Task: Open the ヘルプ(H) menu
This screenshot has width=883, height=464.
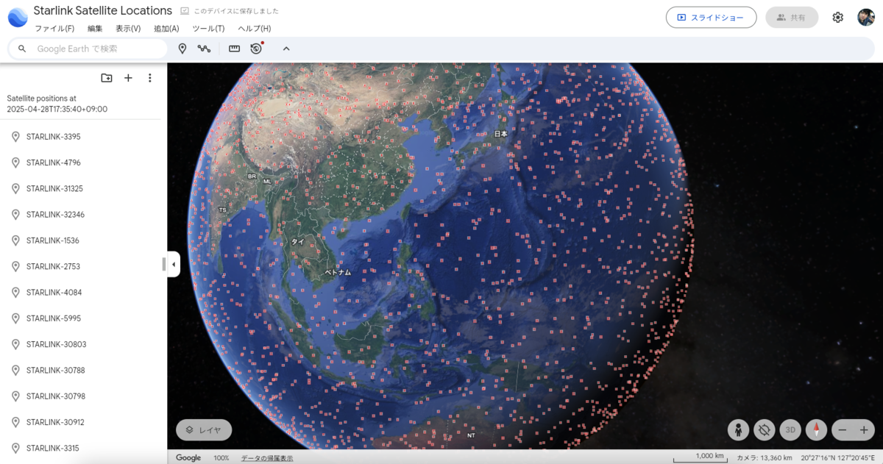Action: pos(254,29)
